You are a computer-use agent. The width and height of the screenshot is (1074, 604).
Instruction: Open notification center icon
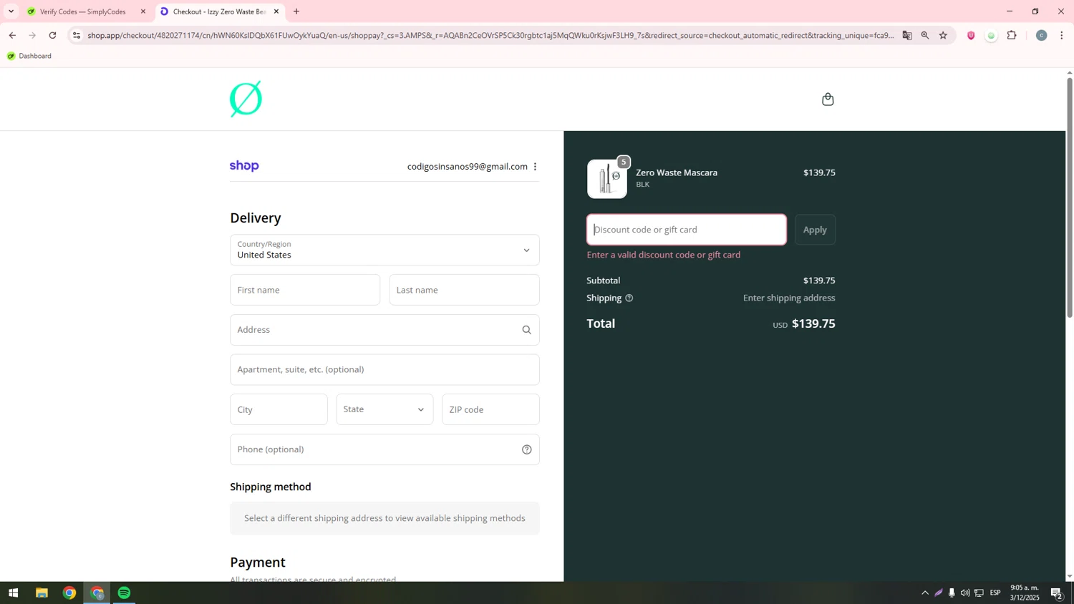(1056, 593)
